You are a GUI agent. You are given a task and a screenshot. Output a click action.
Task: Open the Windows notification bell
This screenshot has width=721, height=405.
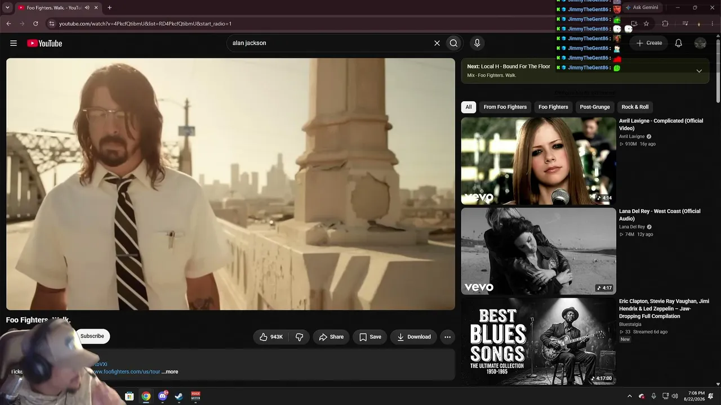(711, 397)
